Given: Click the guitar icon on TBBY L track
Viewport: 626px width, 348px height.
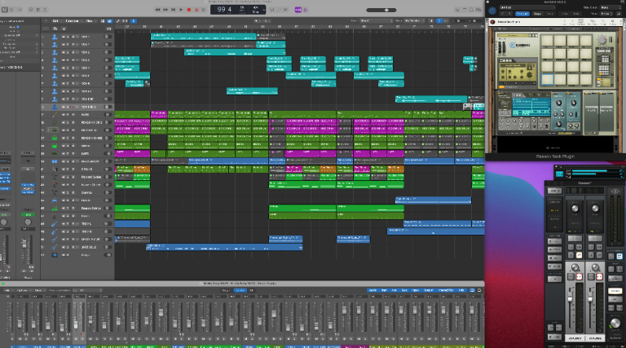Looking at the screenshot, I should coord(55,224).
